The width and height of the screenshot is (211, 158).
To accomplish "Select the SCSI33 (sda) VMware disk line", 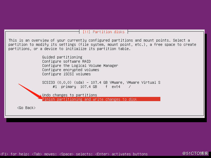I will [x=101, y=82].
